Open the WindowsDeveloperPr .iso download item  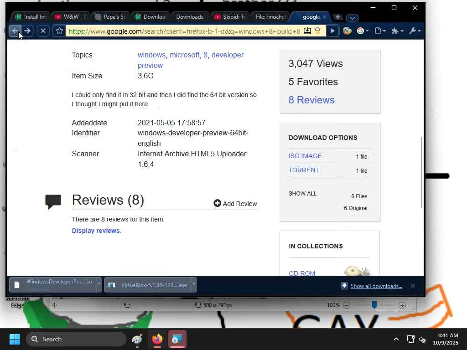click(x=53, y=285)
